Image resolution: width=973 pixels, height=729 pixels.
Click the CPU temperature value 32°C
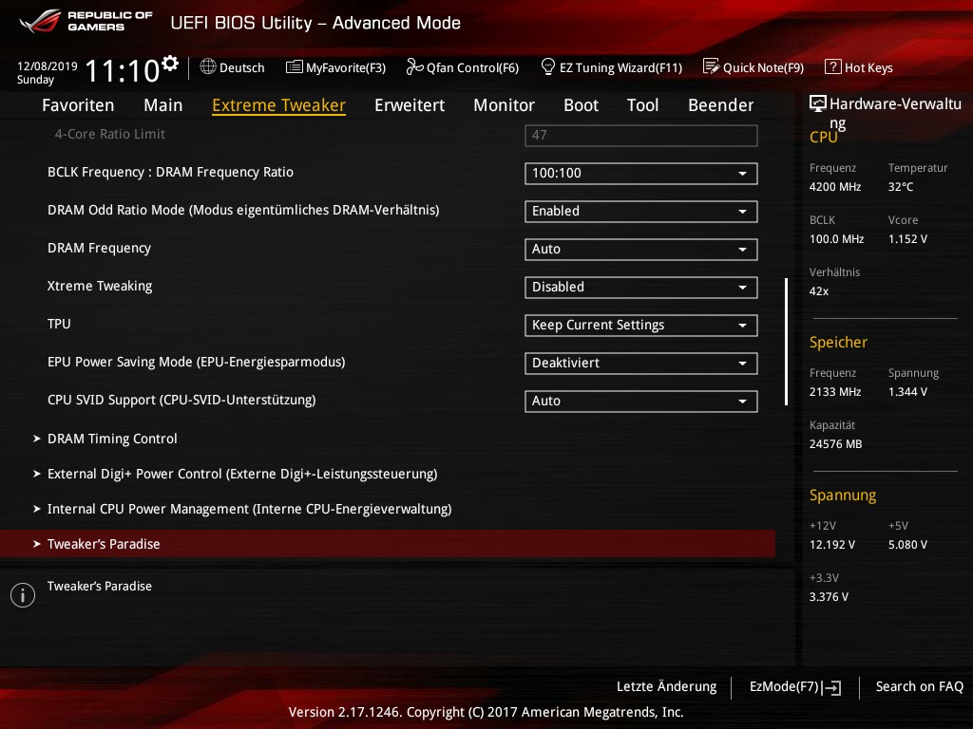tap(901, 187)
